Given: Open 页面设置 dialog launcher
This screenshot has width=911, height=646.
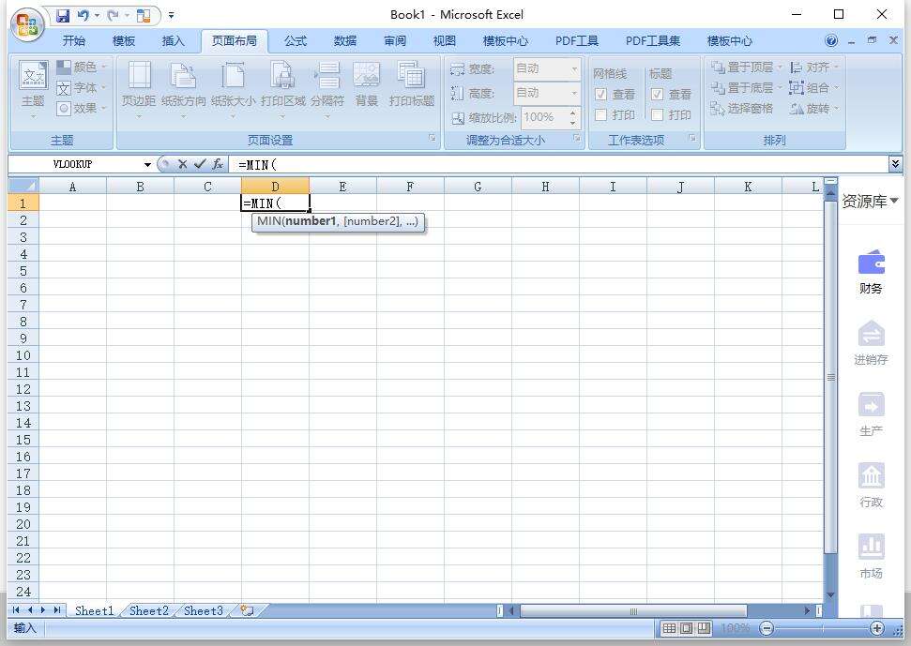Looking at the screenshot, I should [x=432, y=138].
